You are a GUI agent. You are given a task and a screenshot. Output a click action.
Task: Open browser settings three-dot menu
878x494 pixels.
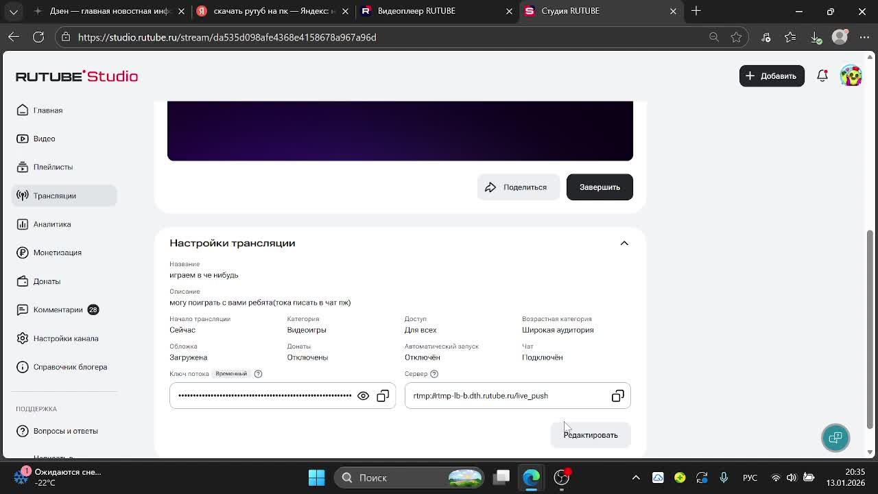pyautogui.click(x=864, y=37)
